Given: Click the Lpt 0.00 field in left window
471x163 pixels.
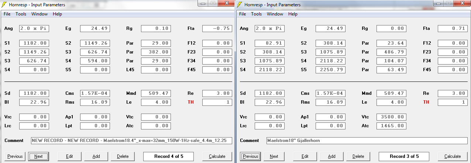Looking at the screenshot, I should tap(95, 126).
